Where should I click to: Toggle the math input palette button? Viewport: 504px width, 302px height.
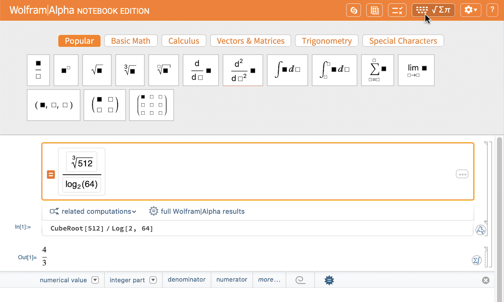click(433, 10)
